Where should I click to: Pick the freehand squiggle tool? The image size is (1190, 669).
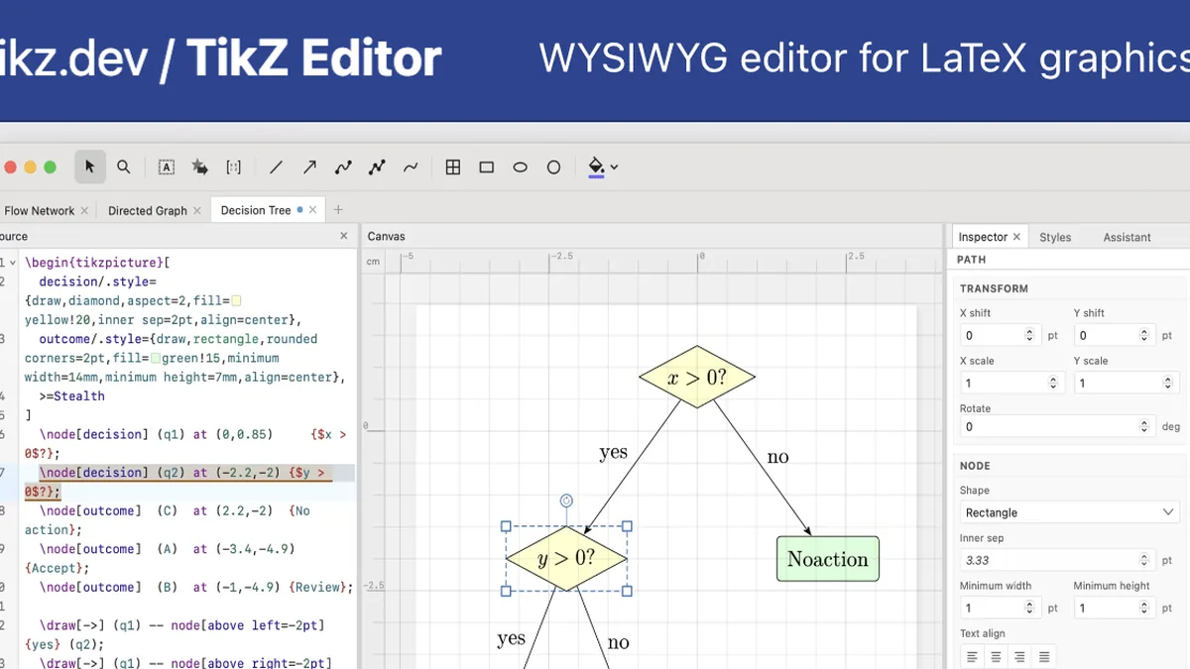411,167
